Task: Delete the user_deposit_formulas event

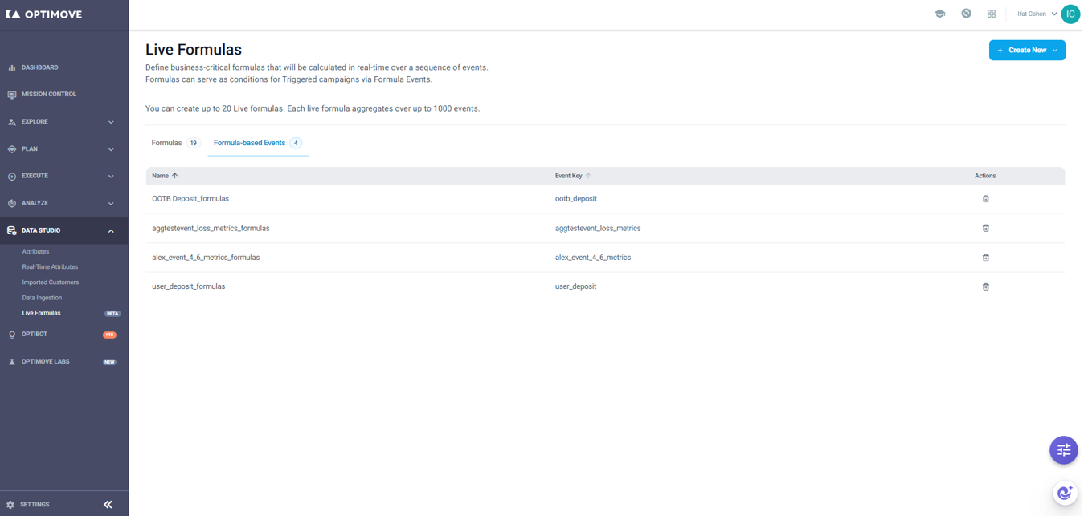Action: (x=985, y=286)
